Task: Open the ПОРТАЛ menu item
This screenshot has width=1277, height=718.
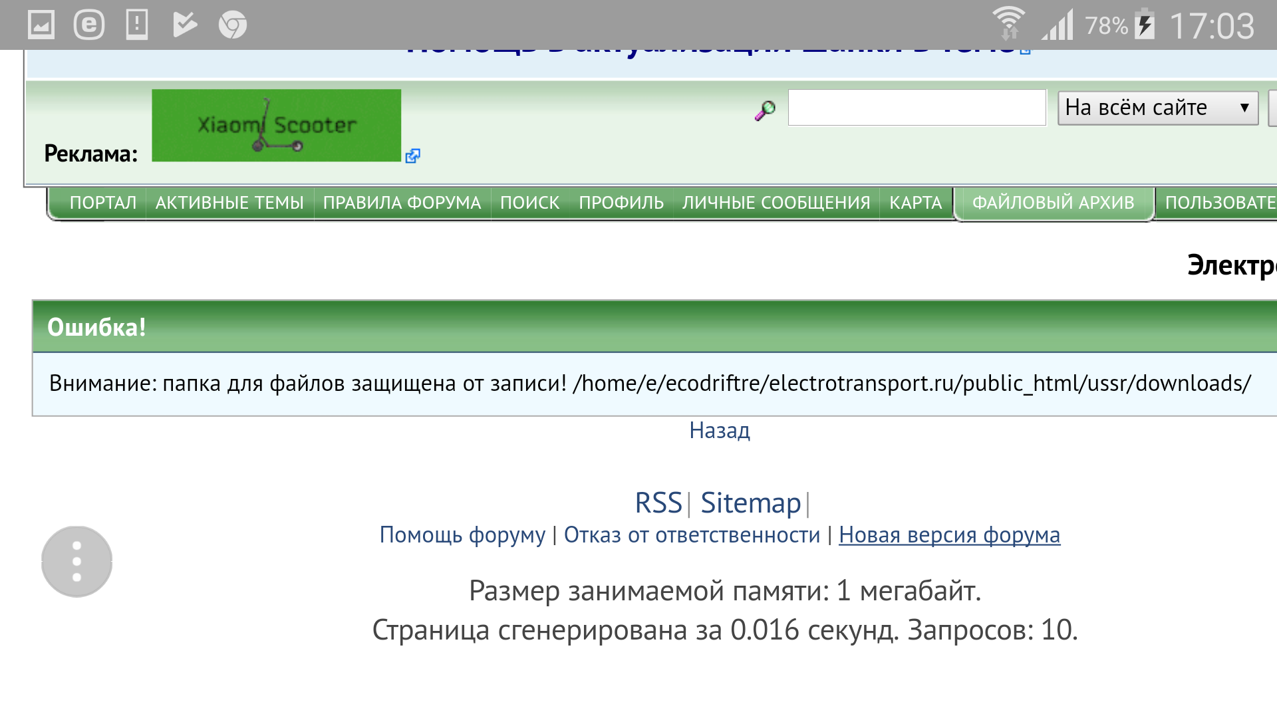Action: tap(102, 203)
